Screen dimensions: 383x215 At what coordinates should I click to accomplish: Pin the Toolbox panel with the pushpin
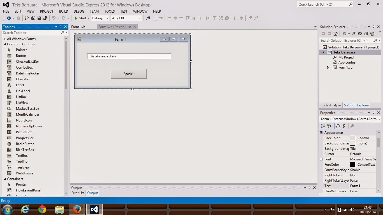[x=61, y=27]
